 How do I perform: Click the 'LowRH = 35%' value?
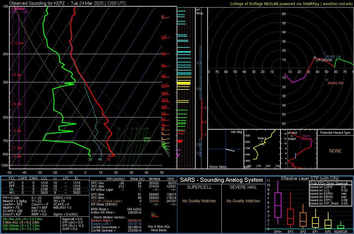12,204
